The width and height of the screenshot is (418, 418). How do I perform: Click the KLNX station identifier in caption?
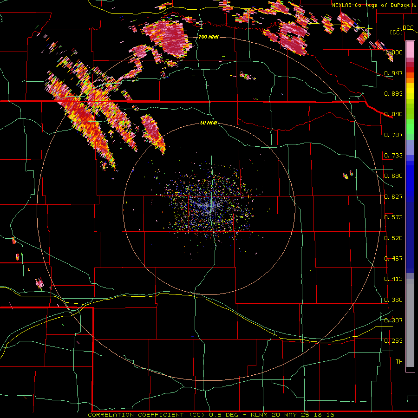point(260,415)
